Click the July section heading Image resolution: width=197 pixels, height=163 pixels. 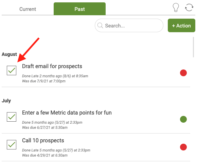click(6, 101)
